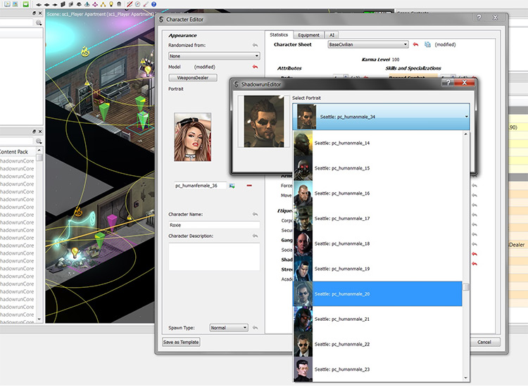Click the WeaponsDealer model button
The height and width of the screenshot is (387, 528).
193,77
